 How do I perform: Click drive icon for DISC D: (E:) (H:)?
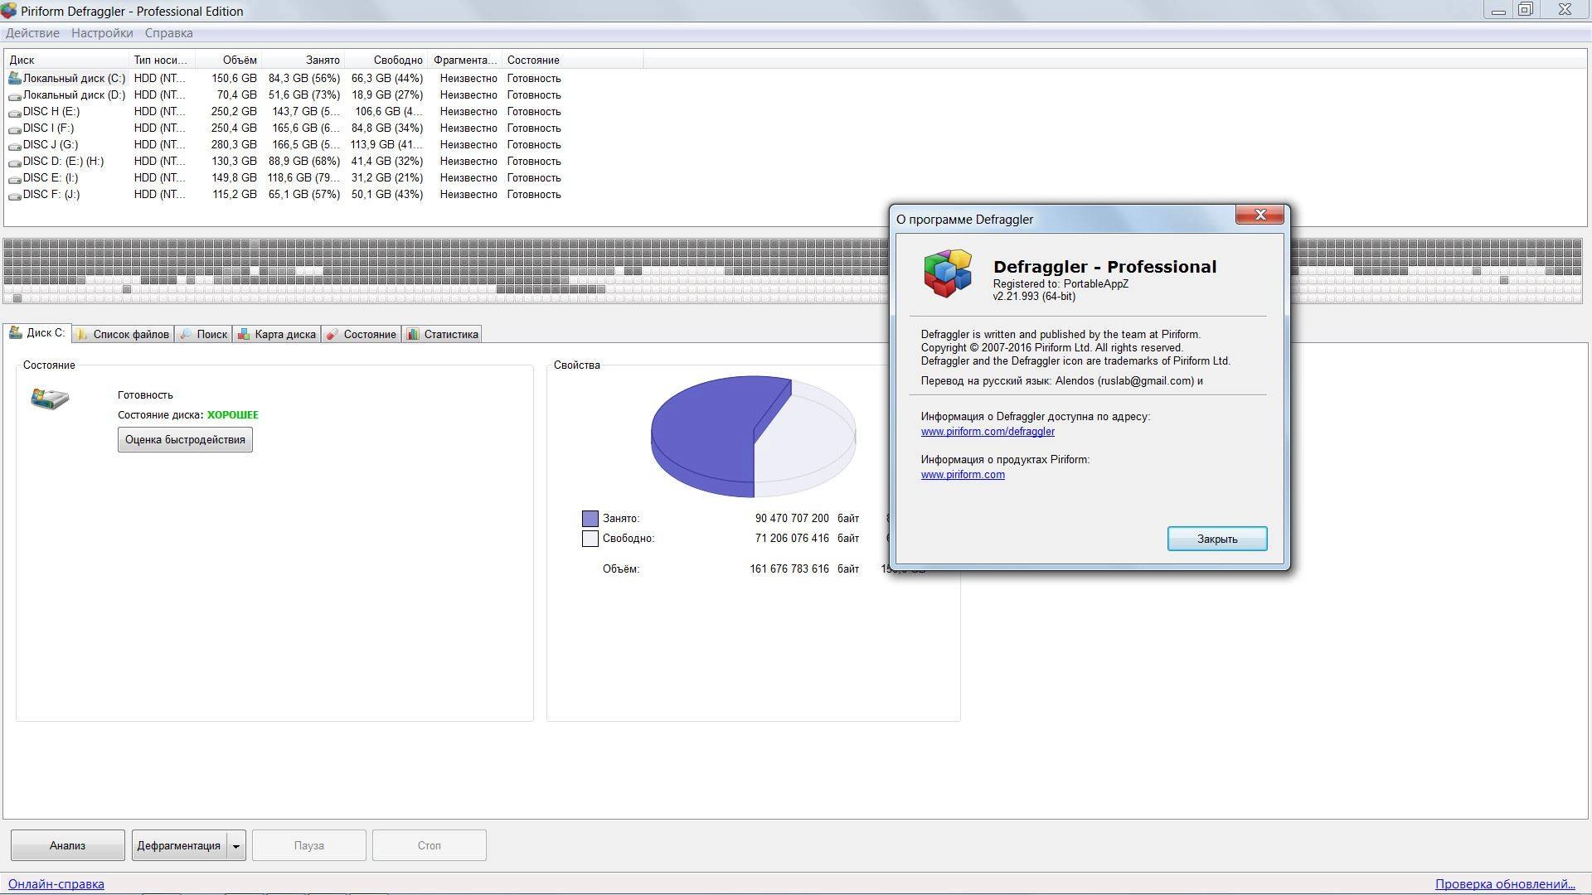[x=15, y=162]
